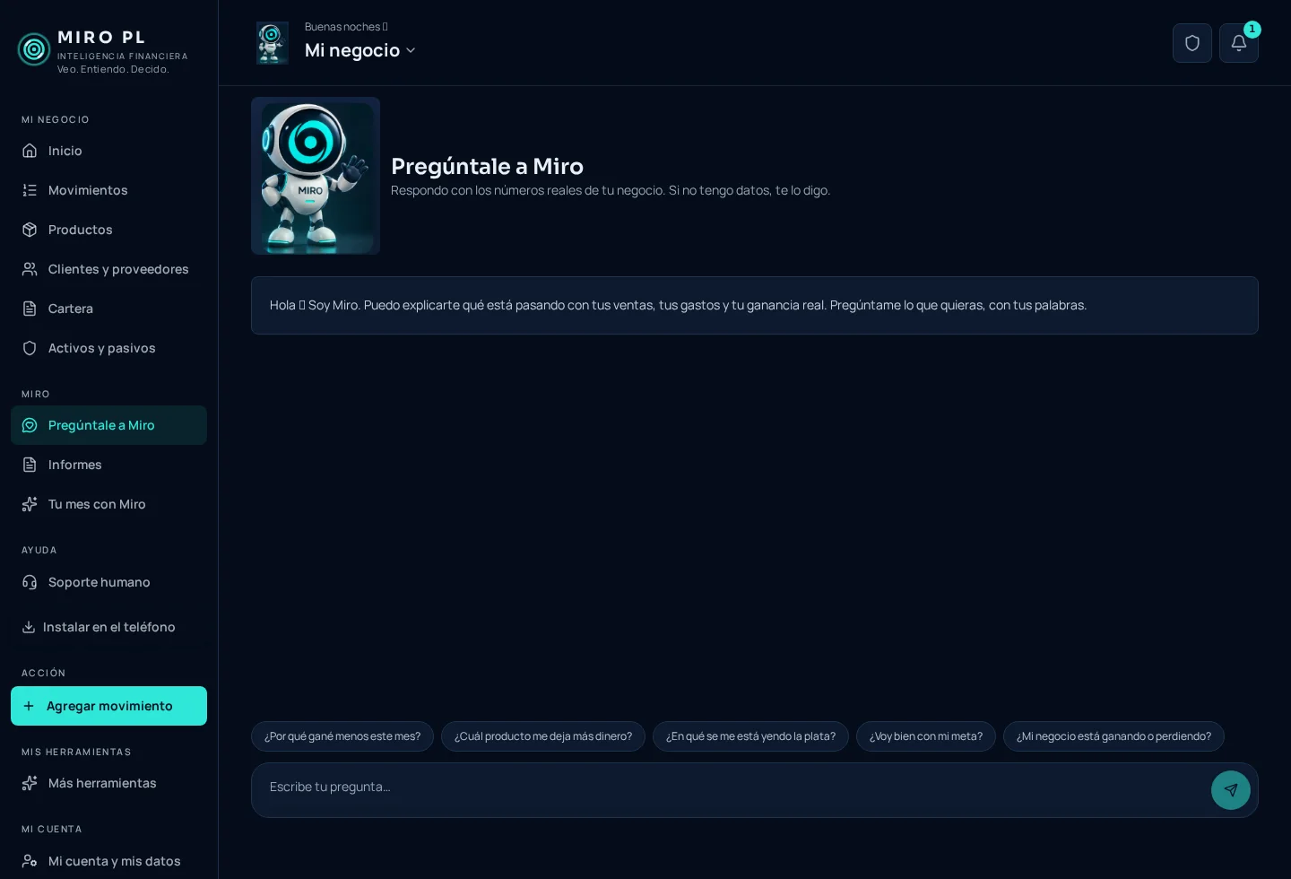
Task: Choose suggestion ¿En qué se me está yendo la plata?
Action: point(750,736)
